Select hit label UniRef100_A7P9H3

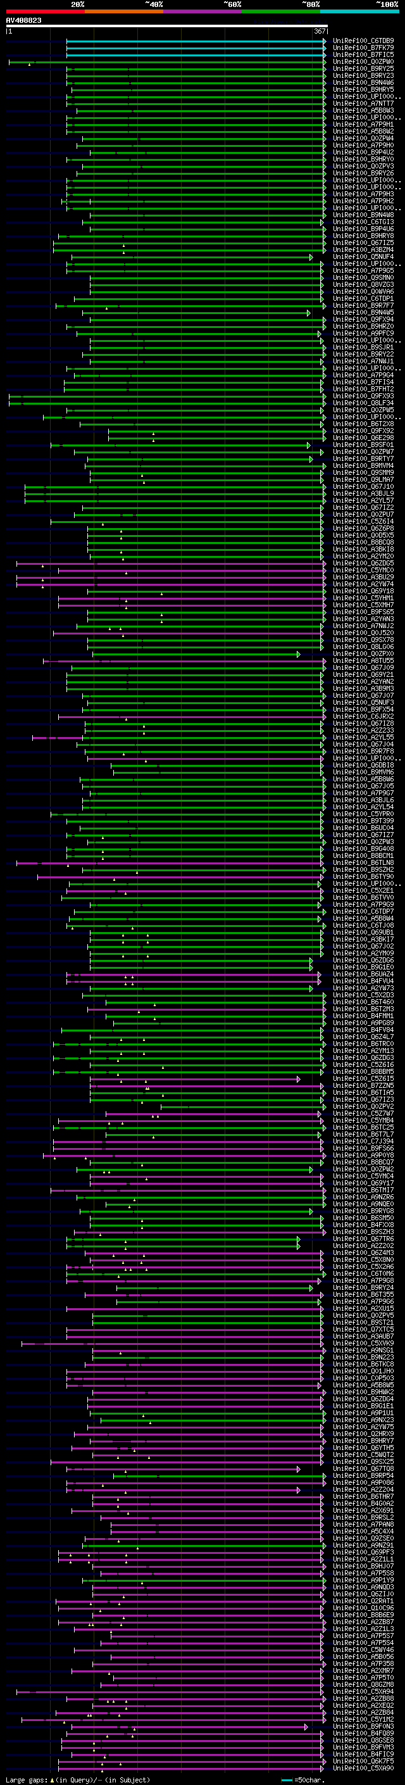coord(363,194)
